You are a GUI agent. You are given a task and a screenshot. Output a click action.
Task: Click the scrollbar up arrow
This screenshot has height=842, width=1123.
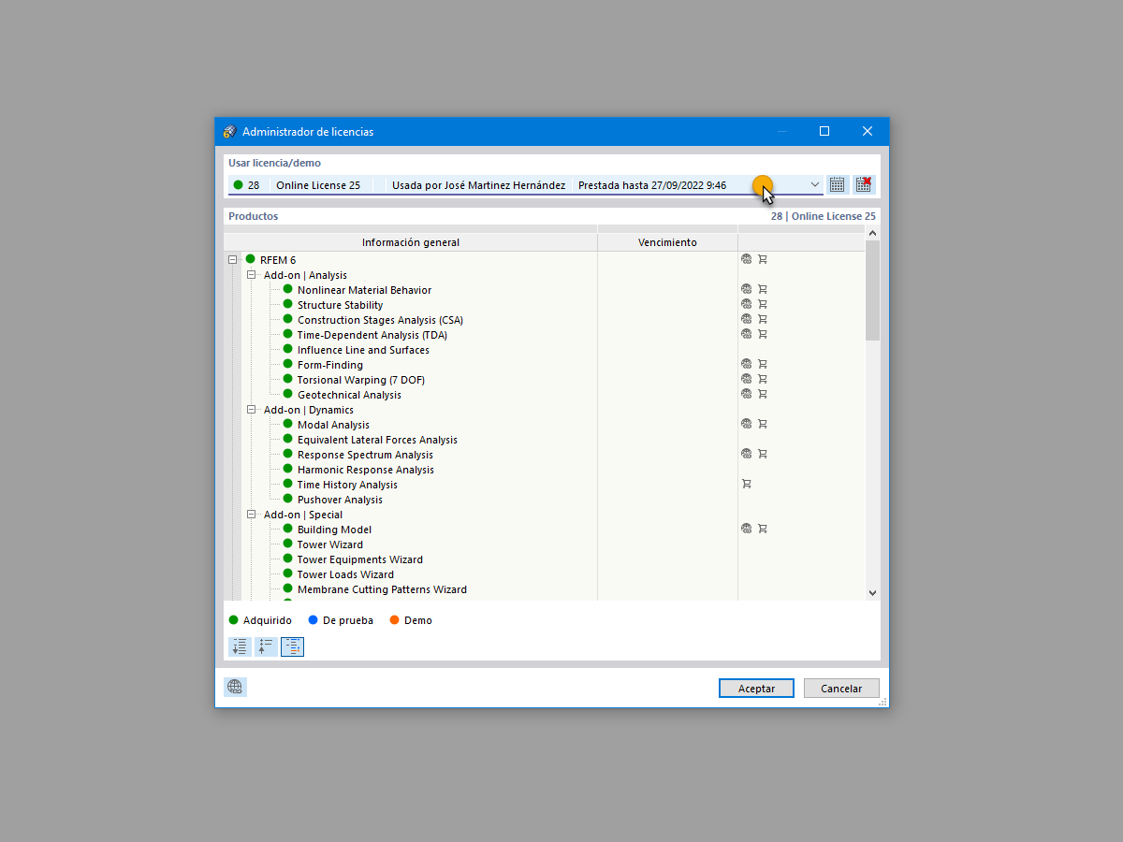pos(872,233)
